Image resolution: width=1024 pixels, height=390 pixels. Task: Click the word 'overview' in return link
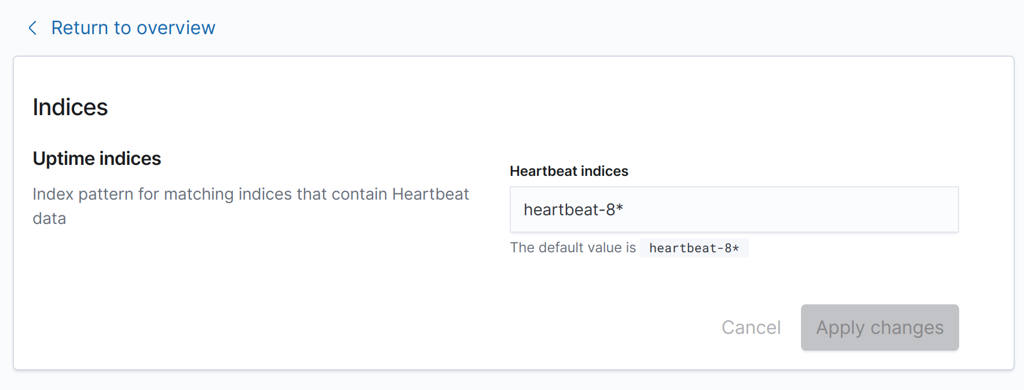click(175, 28)
